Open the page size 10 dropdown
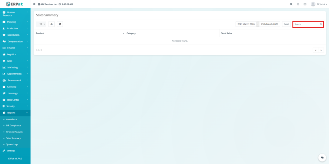 tap(41, 24)
